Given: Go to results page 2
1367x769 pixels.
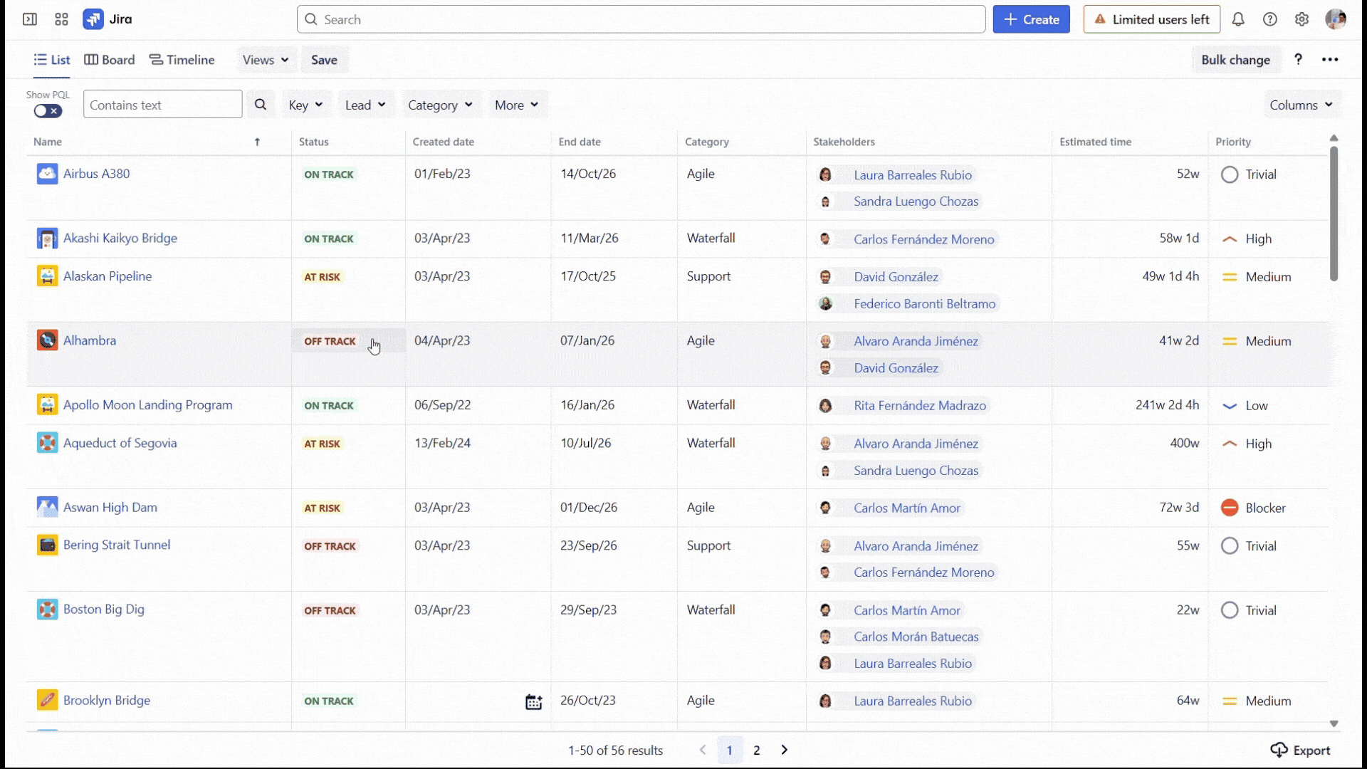Looking at the screenshot, I should pyautogui.click(x=757, y=750).
